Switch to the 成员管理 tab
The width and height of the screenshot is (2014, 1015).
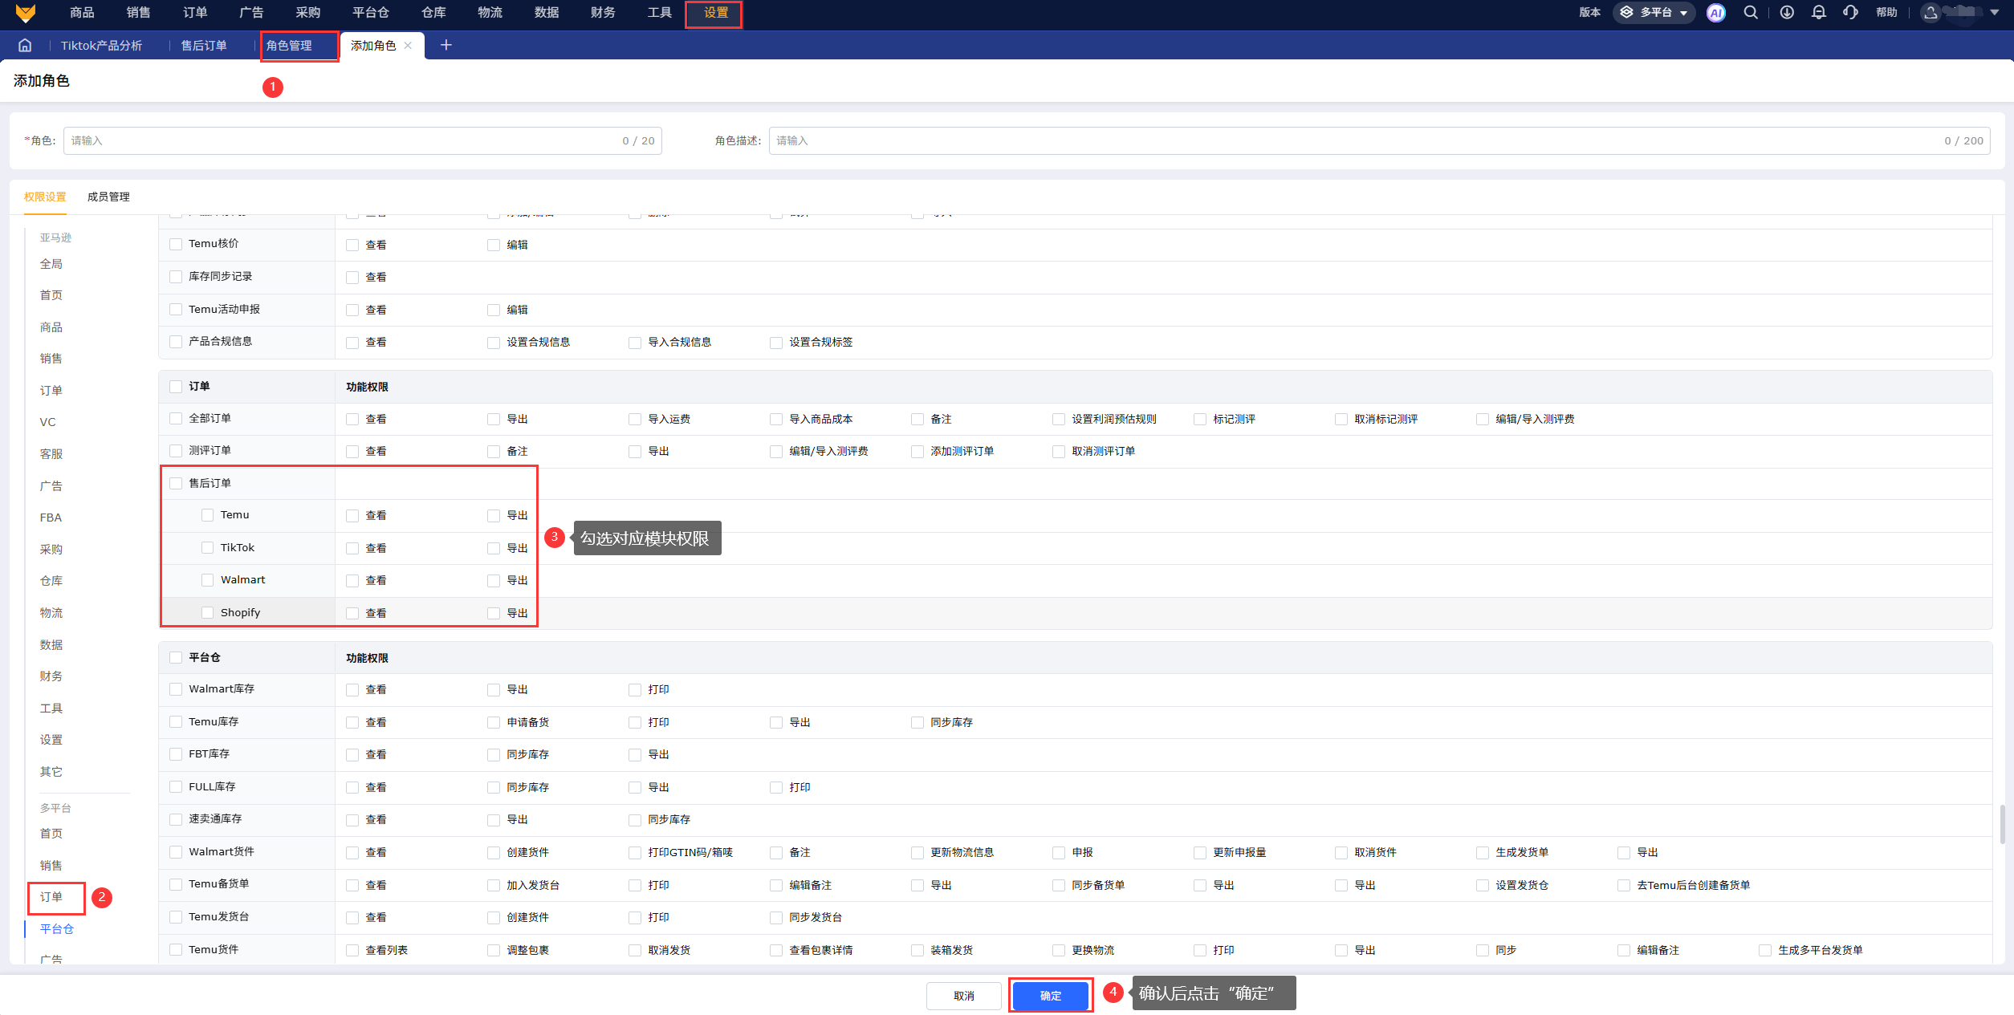pyautogui.click(x=108, y=197)
